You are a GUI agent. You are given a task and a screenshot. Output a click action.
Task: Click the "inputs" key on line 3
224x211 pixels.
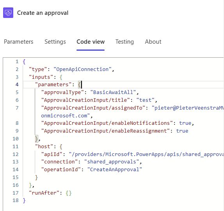coord(41,77)
